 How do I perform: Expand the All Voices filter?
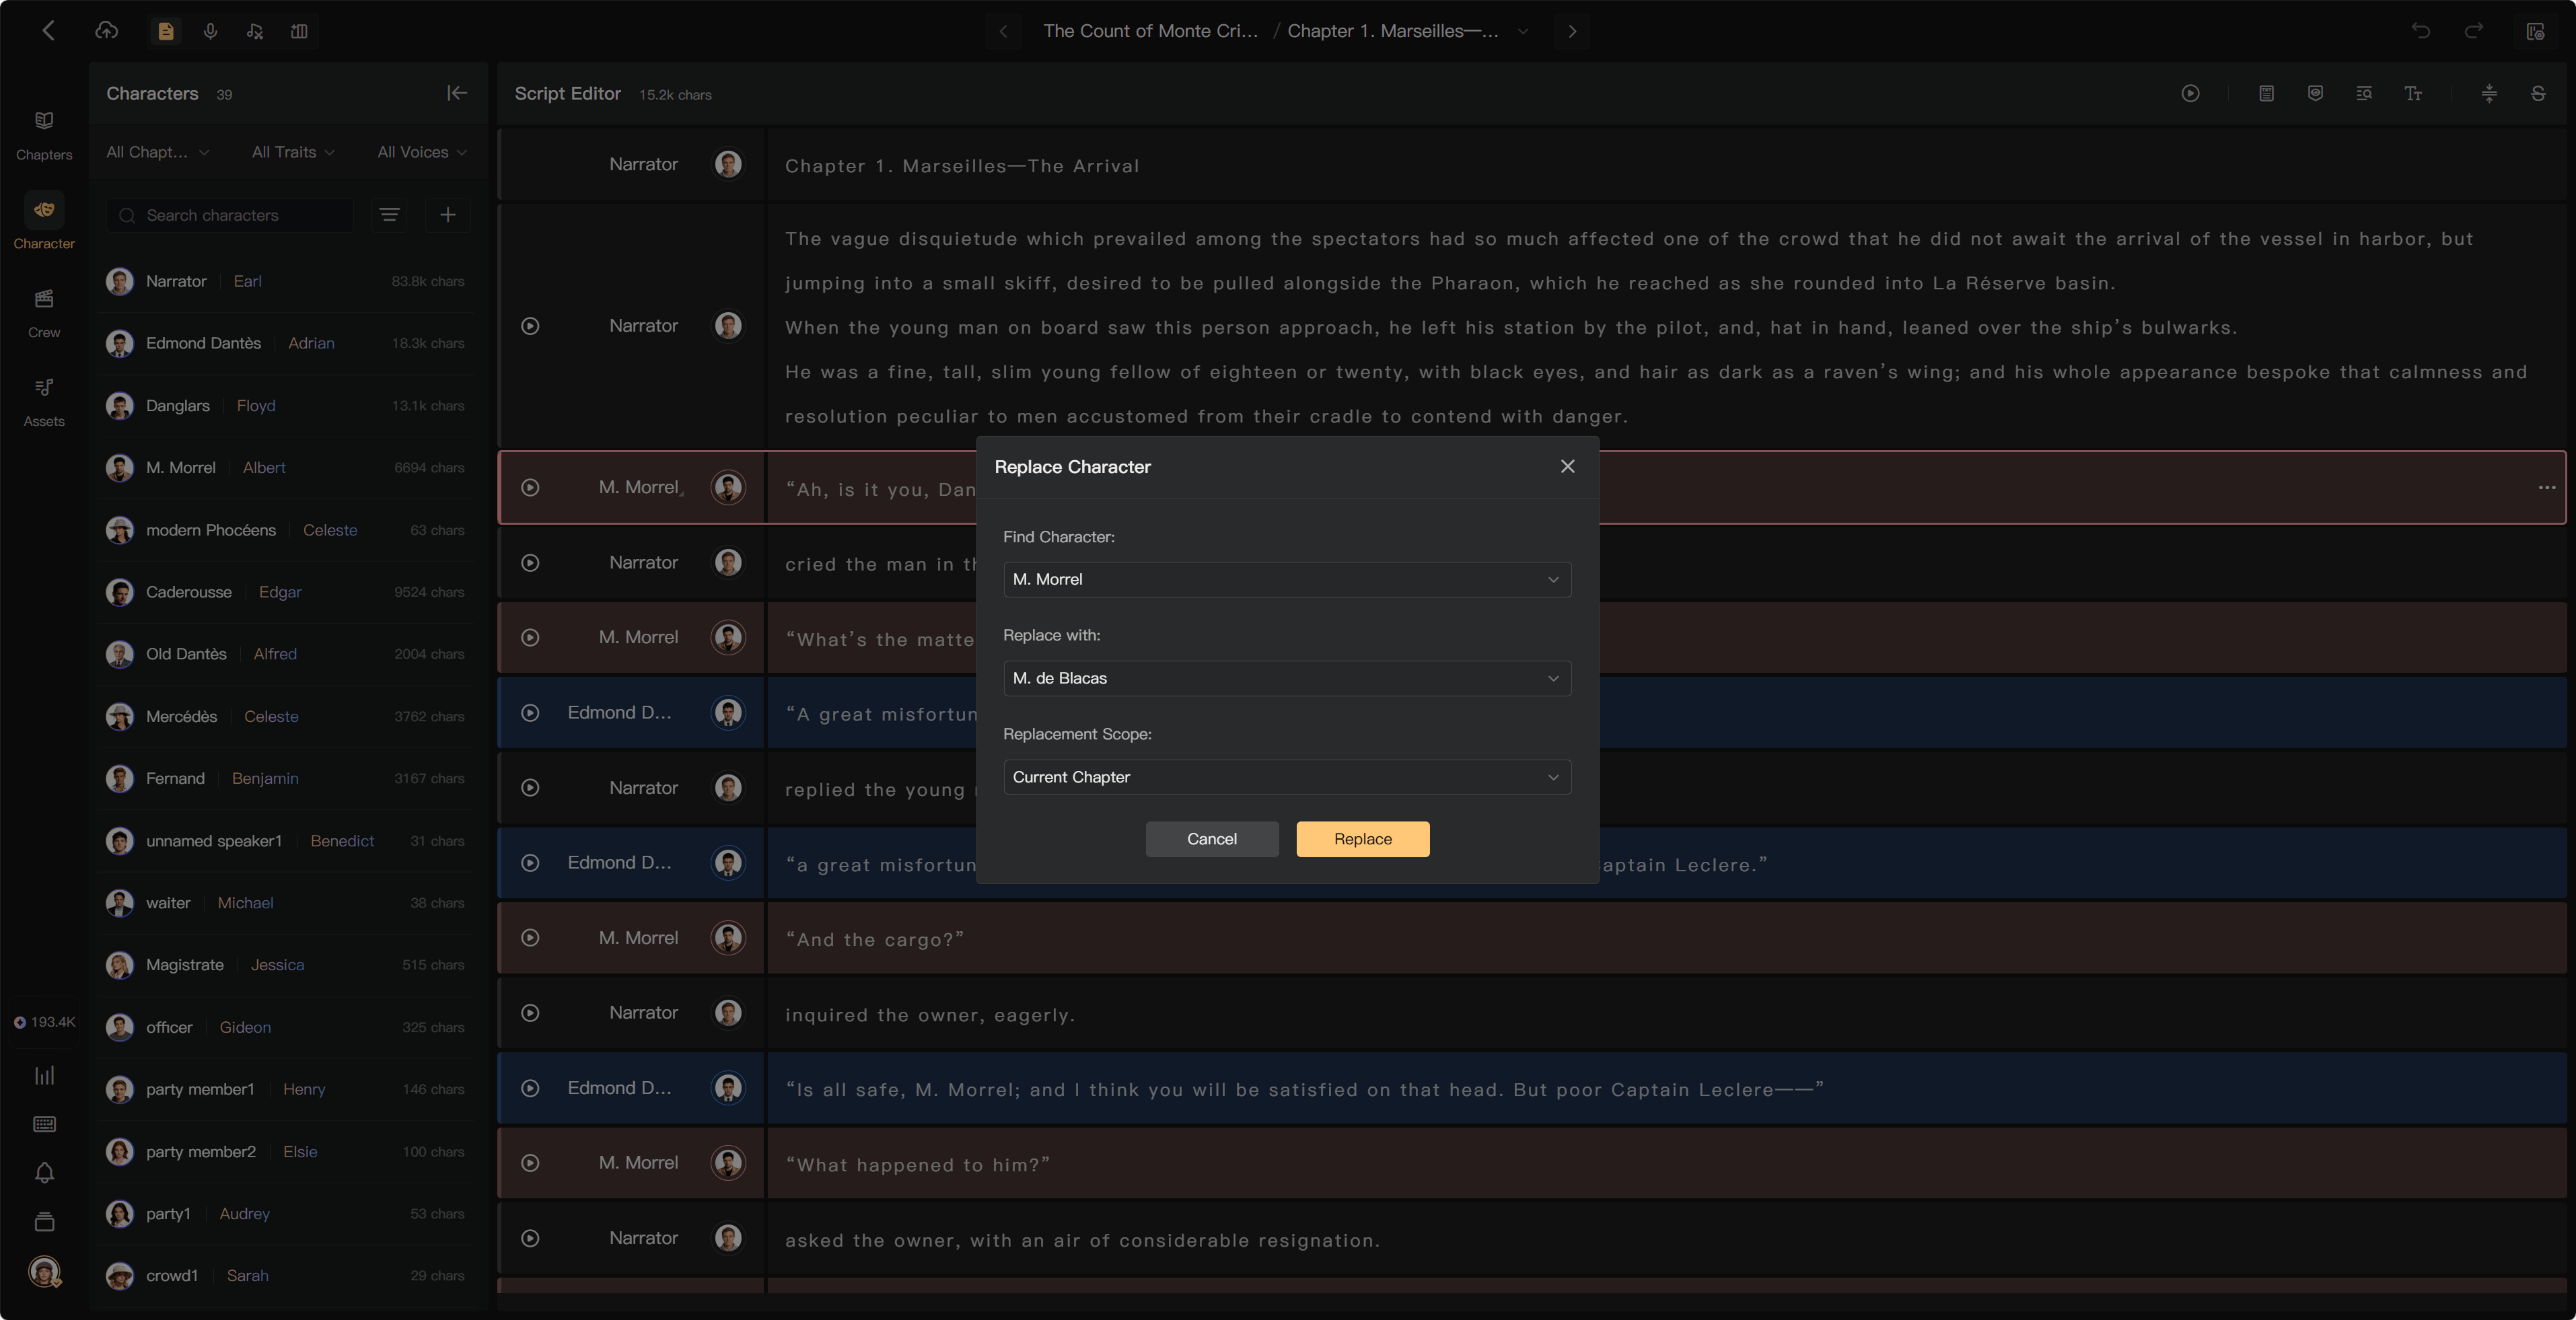(422, 152)
